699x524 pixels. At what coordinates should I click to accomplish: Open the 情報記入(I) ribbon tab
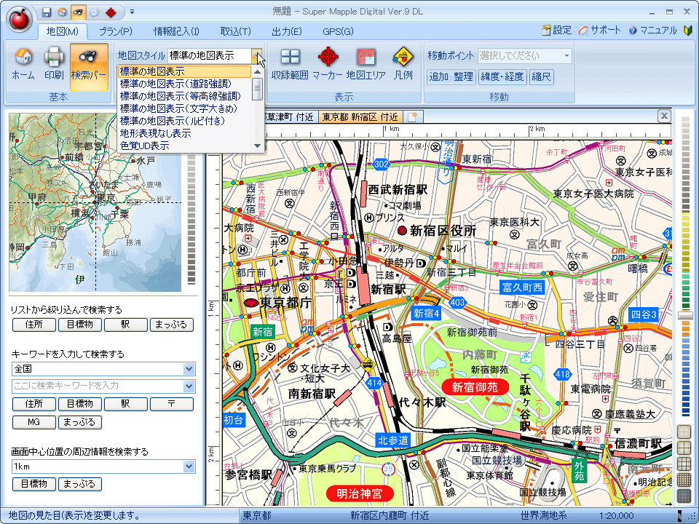click(x=176, y=31)
